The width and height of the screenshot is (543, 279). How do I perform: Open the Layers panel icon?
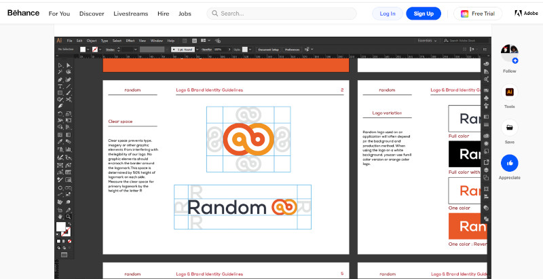click(x=486, y=170)
